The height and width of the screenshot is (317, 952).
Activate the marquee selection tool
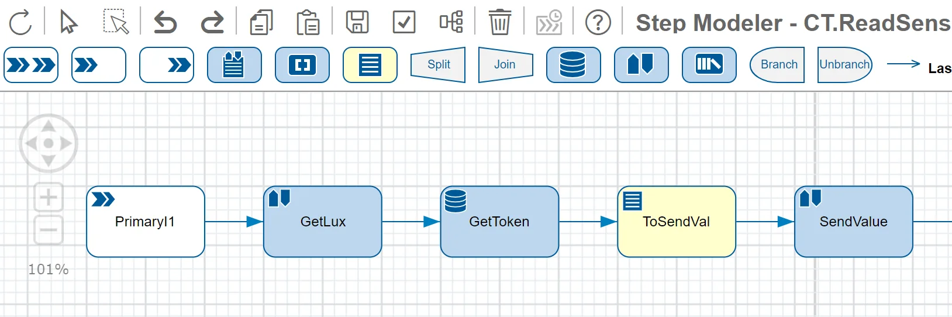tap(116, 22)
